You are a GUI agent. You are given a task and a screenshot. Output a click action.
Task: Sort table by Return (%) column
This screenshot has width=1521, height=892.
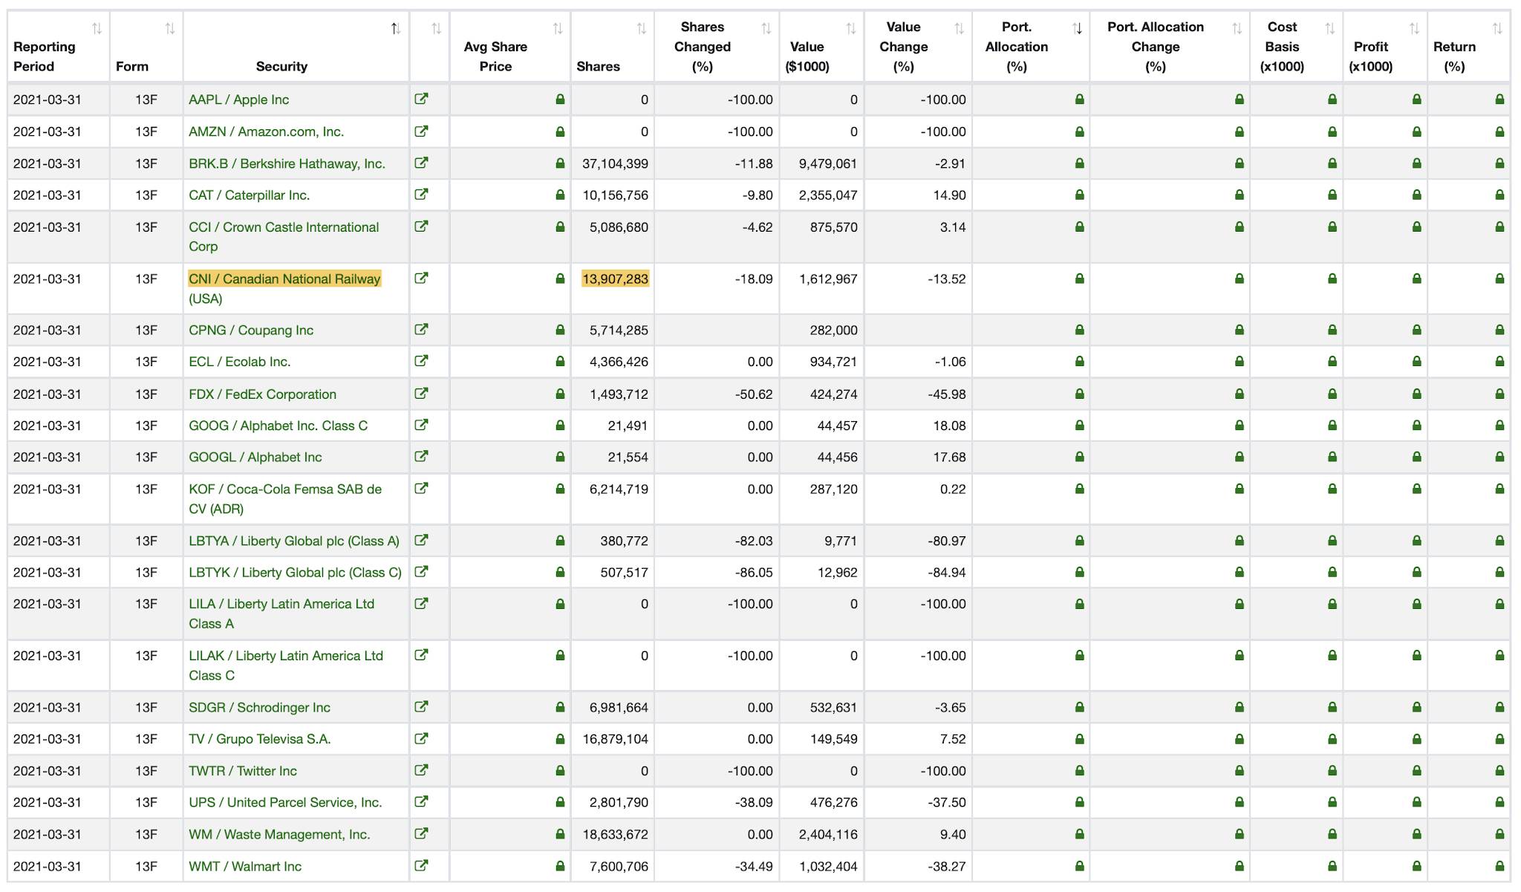click(x=1497, y=29)
